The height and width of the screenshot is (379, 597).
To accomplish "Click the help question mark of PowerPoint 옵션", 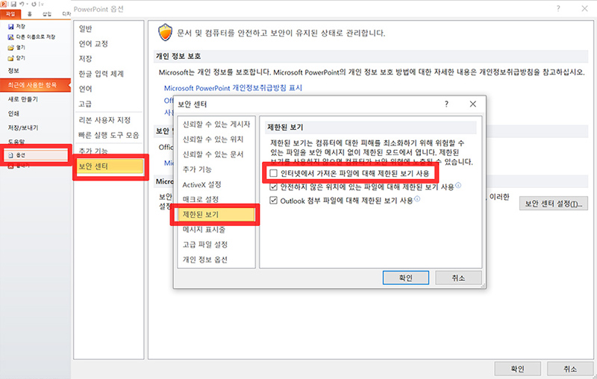I will [x=557, y=8].
